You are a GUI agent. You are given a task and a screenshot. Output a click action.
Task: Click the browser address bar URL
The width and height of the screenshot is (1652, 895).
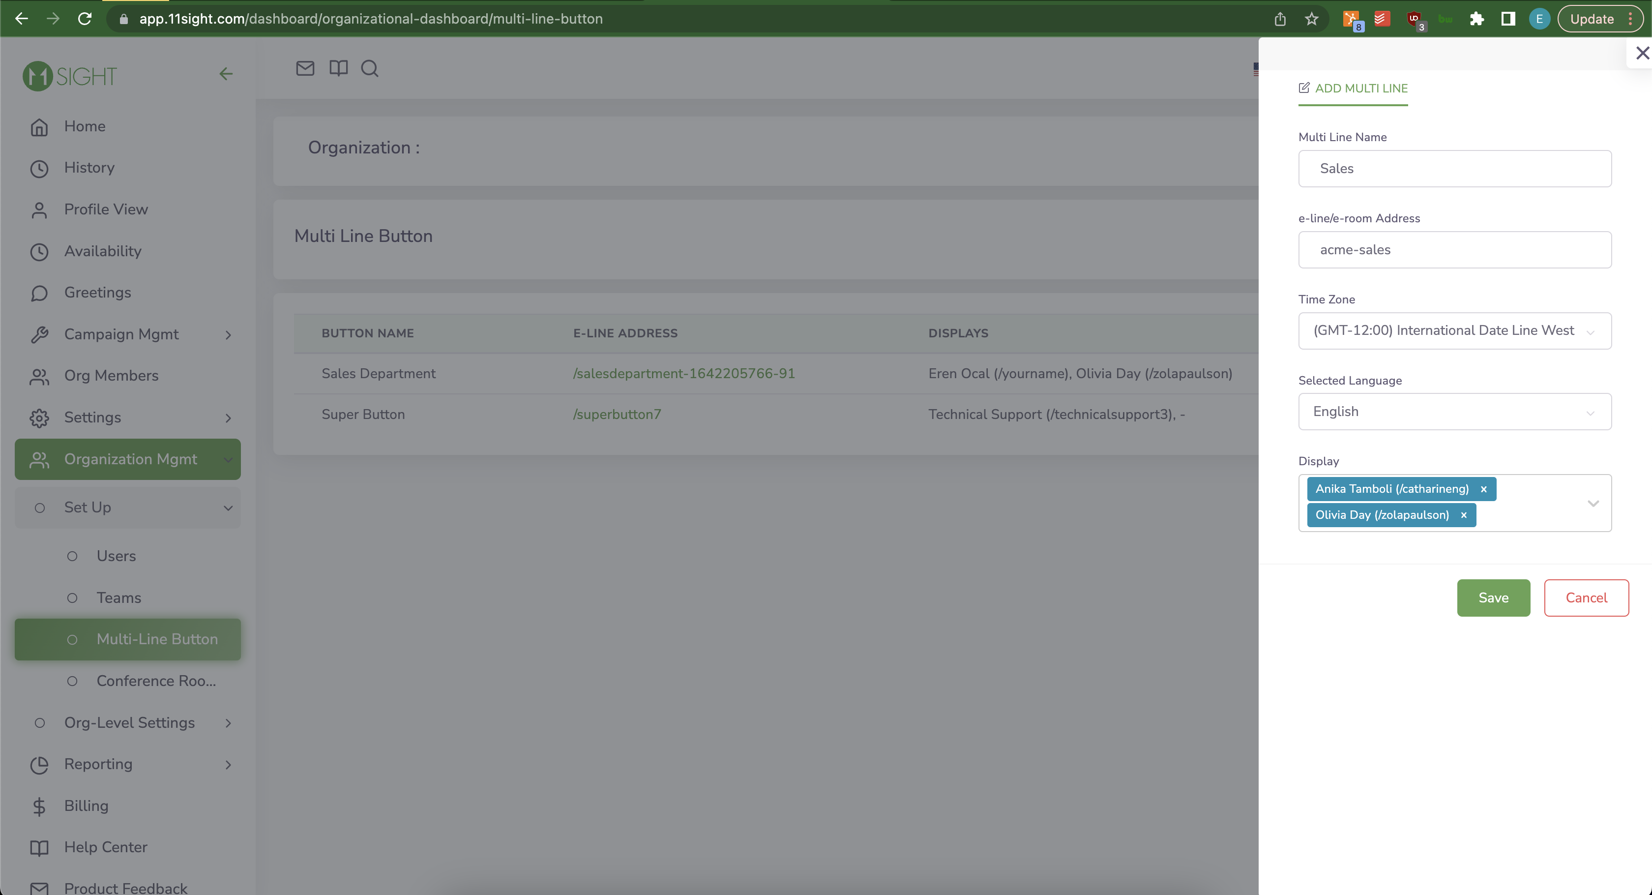[x=371, y=19]
